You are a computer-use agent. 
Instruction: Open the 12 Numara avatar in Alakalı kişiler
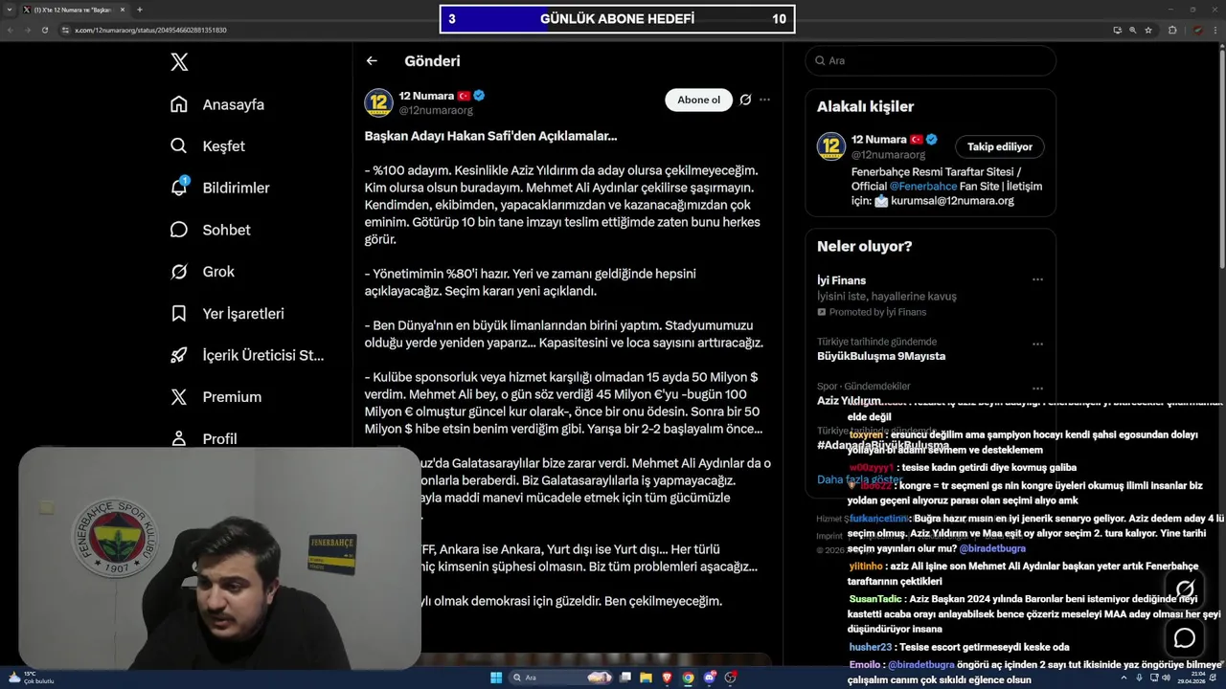[831, 146]
